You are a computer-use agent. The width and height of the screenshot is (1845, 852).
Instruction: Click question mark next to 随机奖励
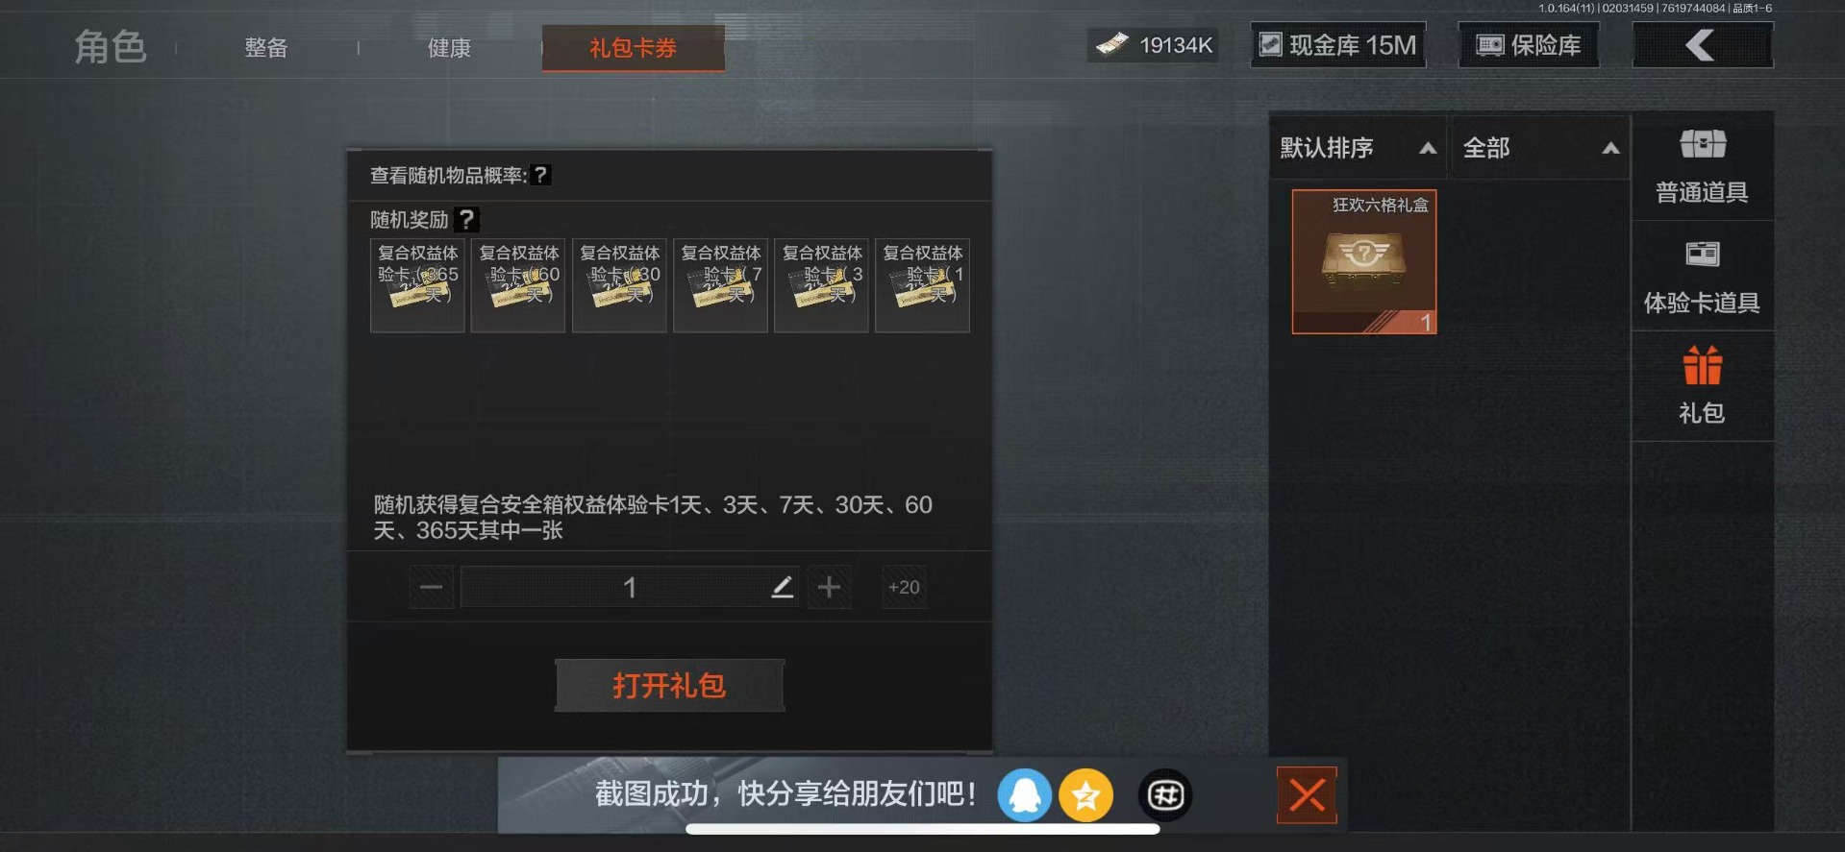coord(466,220)
